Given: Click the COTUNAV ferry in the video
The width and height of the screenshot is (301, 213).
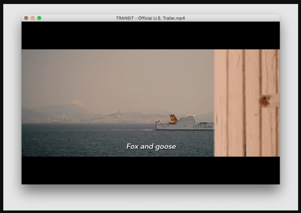Looking at the screenshot, I should (x=185, y=122).
